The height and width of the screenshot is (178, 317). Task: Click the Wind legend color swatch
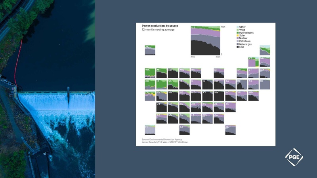coord(238,30)
